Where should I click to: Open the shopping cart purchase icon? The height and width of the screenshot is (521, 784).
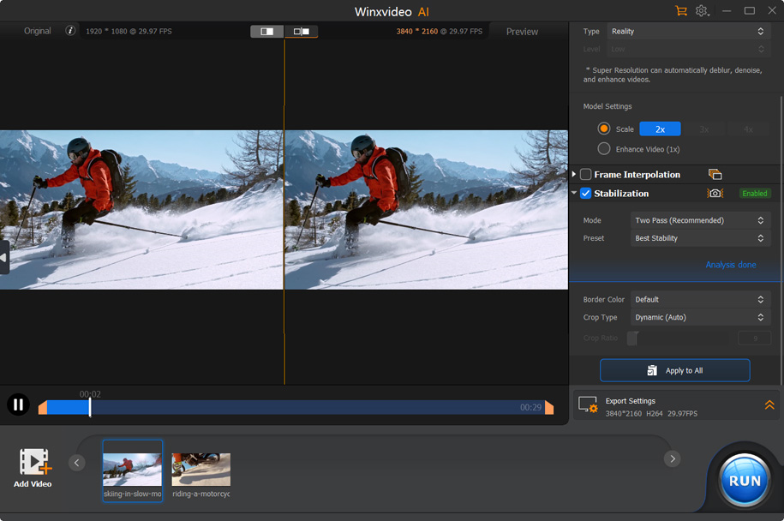[x=681, y=11]
